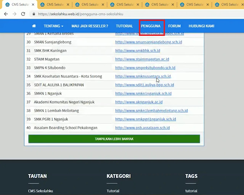Open the TUTORIAL menu item

(x=124, y=26)
